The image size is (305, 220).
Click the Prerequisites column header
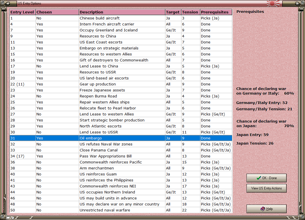[216, 12]
